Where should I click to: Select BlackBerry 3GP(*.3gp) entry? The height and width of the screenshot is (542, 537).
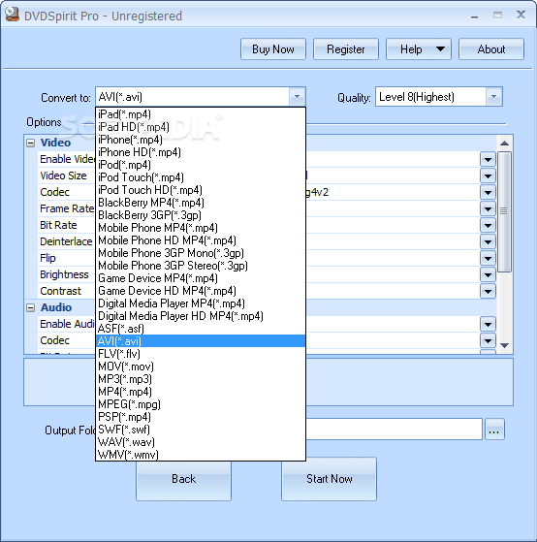pos(201,215)
